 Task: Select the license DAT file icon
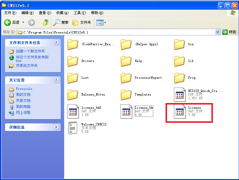(x=180, y=111)
